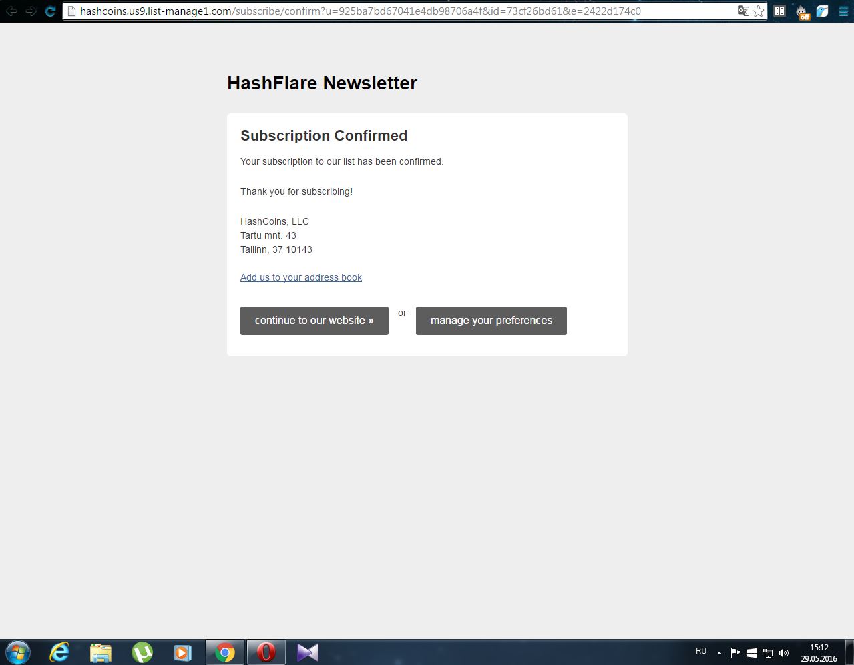Viewport: 854px width, 665px height.
Task: Switch to Opera in the taskbar
Action: pos(266,652)
